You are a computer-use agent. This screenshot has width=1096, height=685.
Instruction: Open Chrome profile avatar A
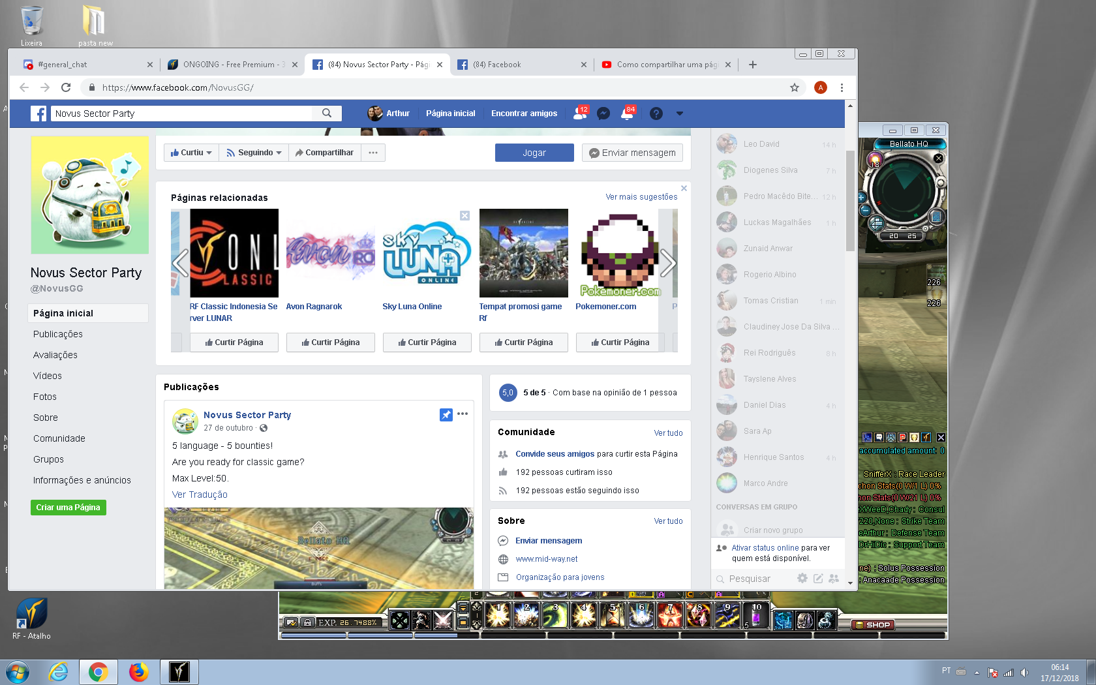click(x=821, y=87)
